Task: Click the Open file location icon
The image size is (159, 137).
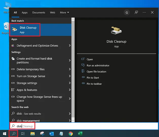Action: click(x=83, y=71)
